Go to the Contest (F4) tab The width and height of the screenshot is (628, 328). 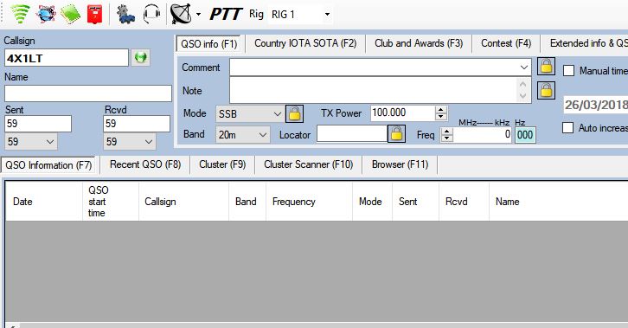[506, 43]
